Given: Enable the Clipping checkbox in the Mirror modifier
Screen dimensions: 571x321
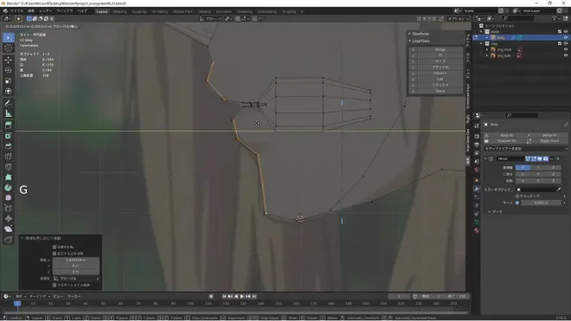Looking at the screenshot, I should 517,196.
